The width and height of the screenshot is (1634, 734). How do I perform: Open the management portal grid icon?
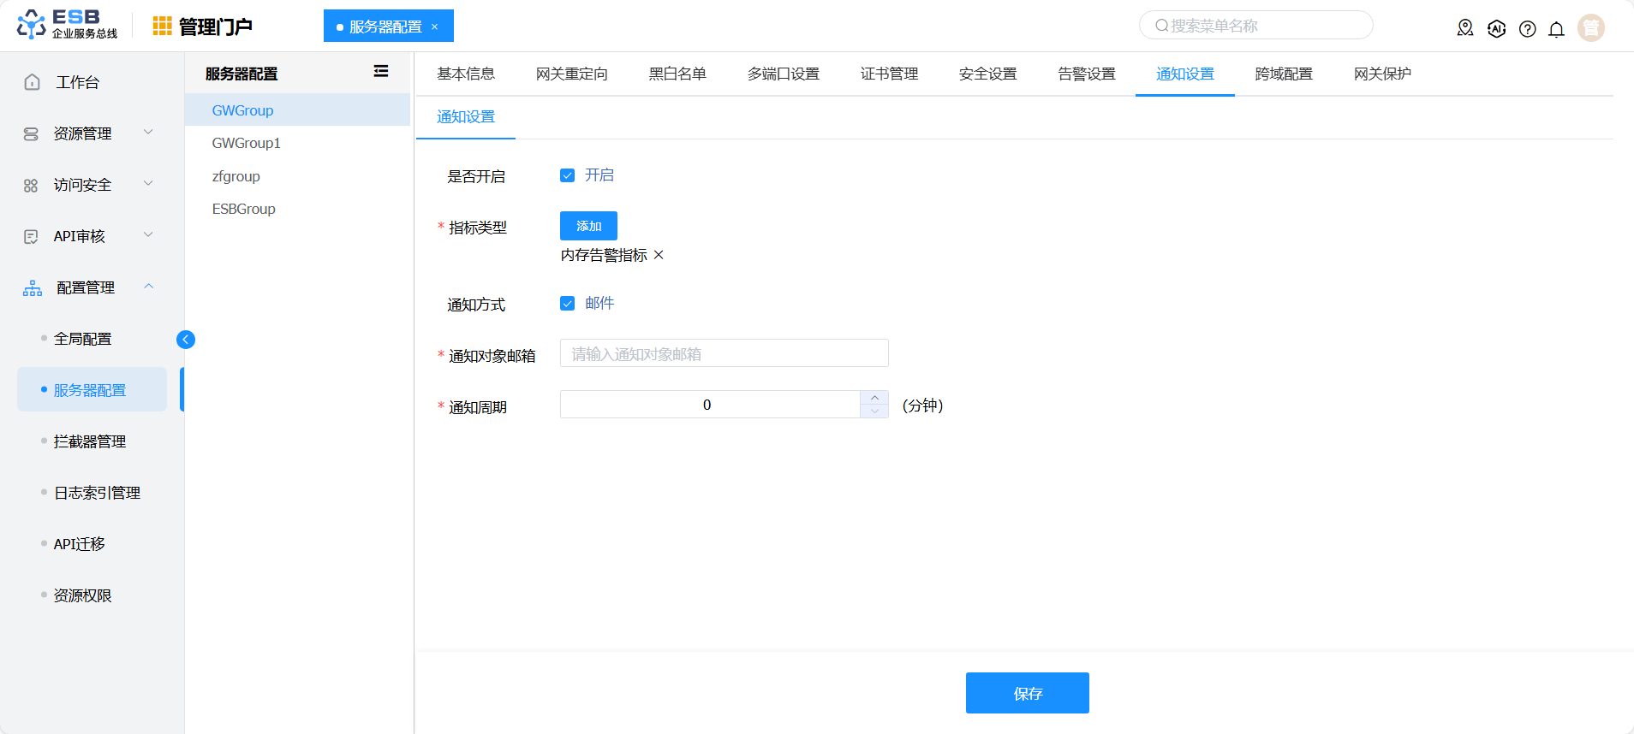coord(162,27)
